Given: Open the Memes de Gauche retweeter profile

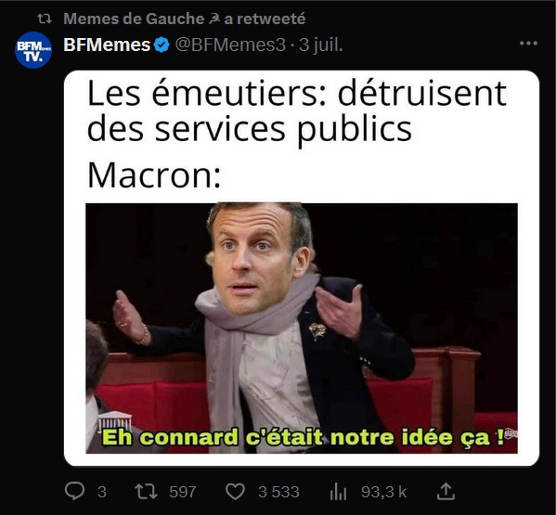Looking at the screenshot, I should tap(184, 19).
